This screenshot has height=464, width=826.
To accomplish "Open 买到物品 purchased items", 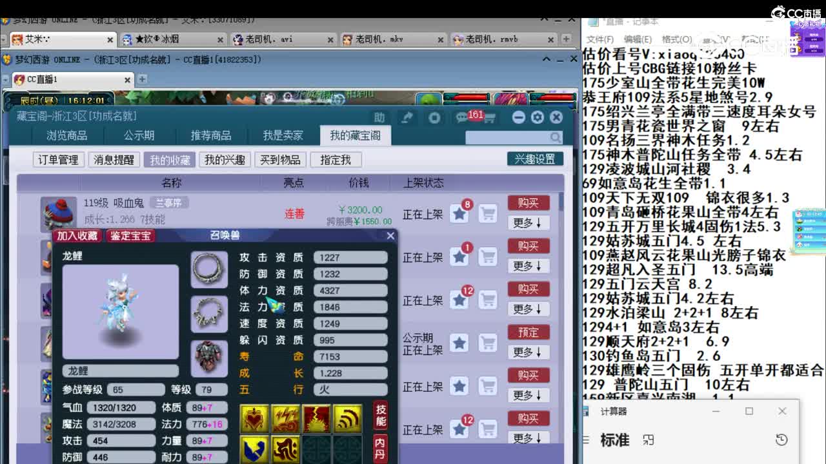I will tap(280, 160).
